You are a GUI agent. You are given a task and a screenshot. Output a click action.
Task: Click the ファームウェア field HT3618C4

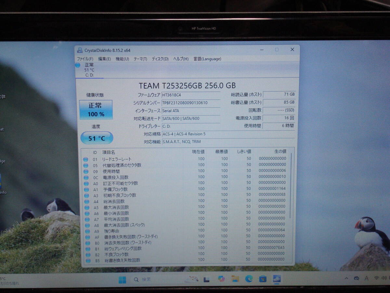click(191, 95)
